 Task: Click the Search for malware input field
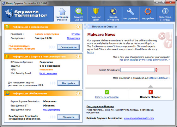137,70
